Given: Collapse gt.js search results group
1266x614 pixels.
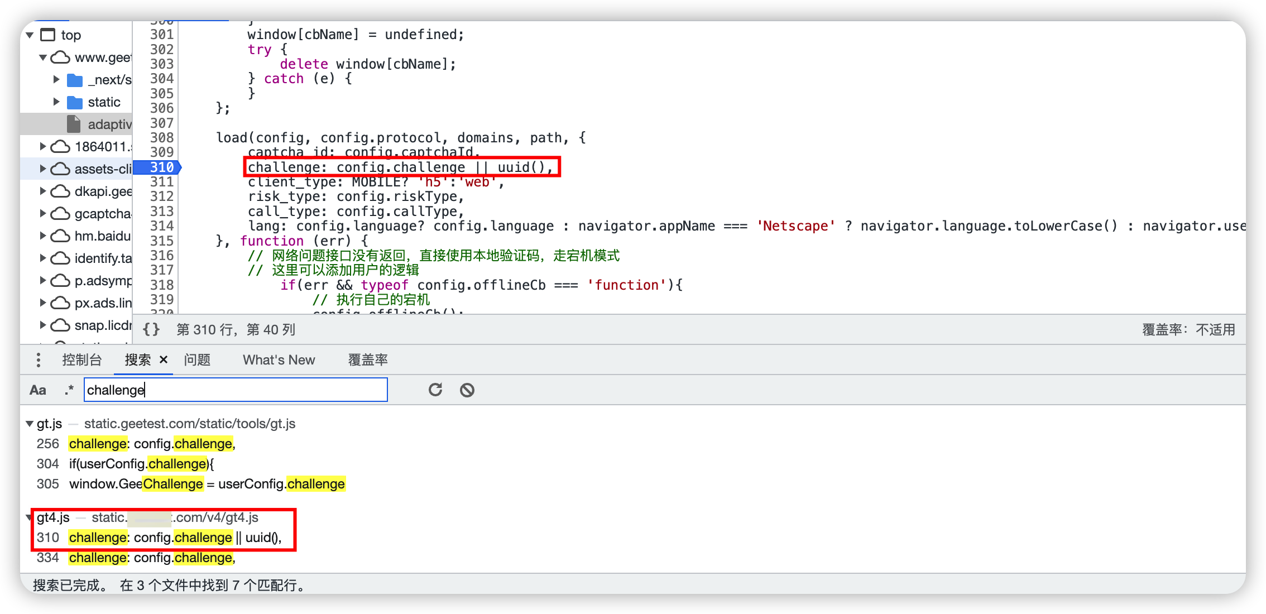Looking at the screenshot, I should click(x=30, y=424).
